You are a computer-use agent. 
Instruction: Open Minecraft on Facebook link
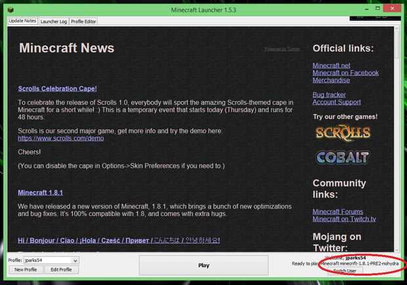click(x=345, y=73)
